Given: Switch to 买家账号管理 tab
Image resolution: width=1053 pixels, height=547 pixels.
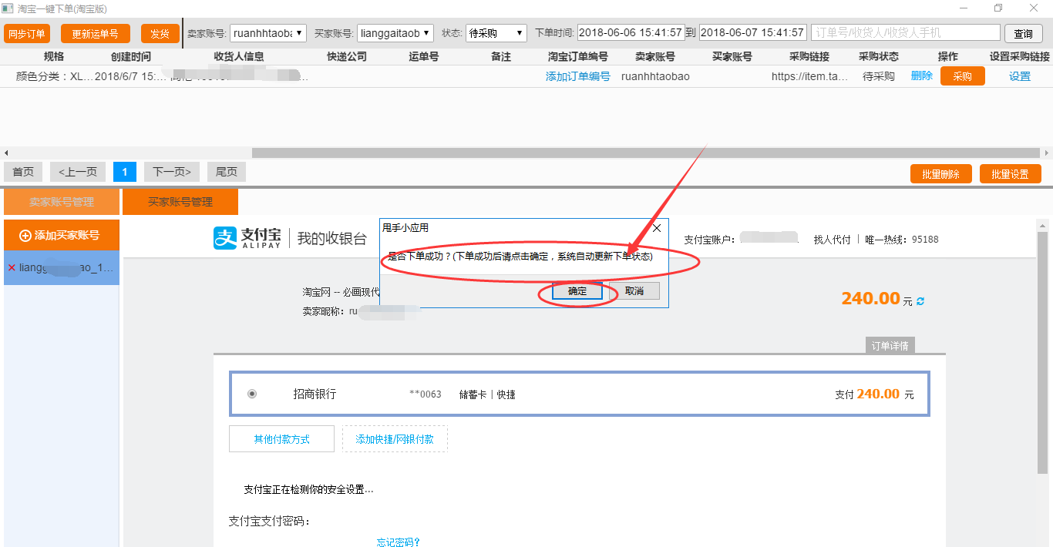Looking at the screenshot, I should click(x=180, y=202).
